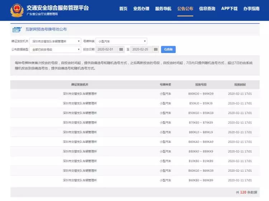Screen dimensions: 269x201
Task: Select the B50KG0 ~ B59KG9 number range
Action: 201,113
